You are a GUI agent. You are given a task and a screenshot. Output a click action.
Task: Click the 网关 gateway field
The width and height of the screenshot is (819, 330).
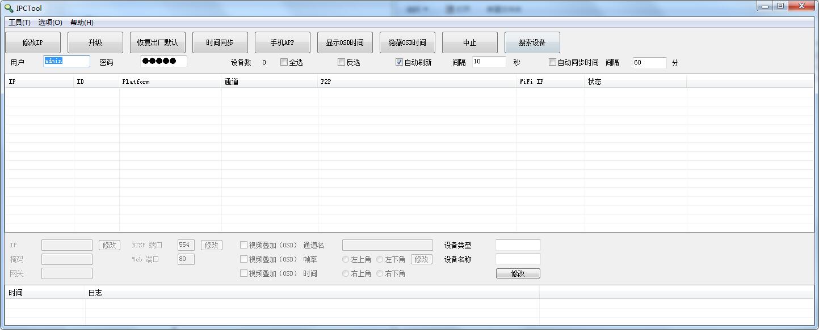click(x=67, y=273)
